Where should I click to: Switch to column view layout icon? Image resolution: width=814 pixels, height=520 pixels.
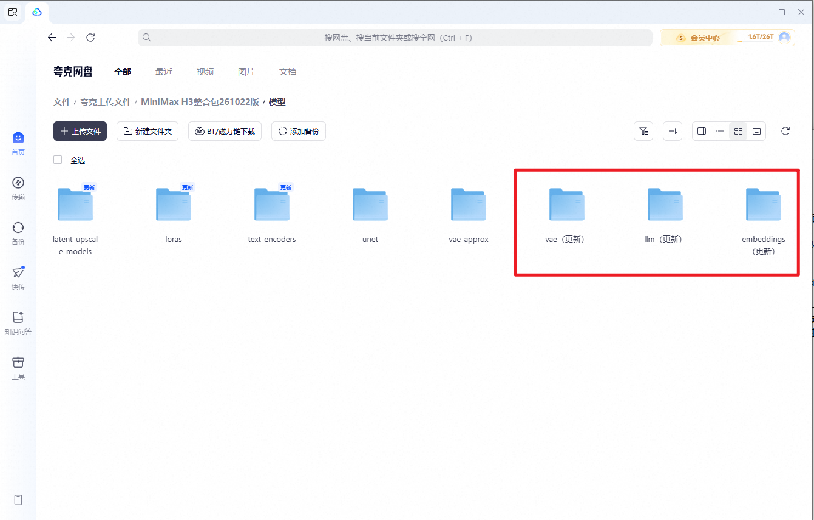(x=702, y=131)
